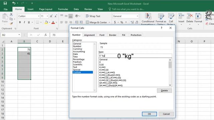Click Increase Font Size icon
The height and width of the screenshot is (120, 214).
pyautogui.click(x=51, y=16)
